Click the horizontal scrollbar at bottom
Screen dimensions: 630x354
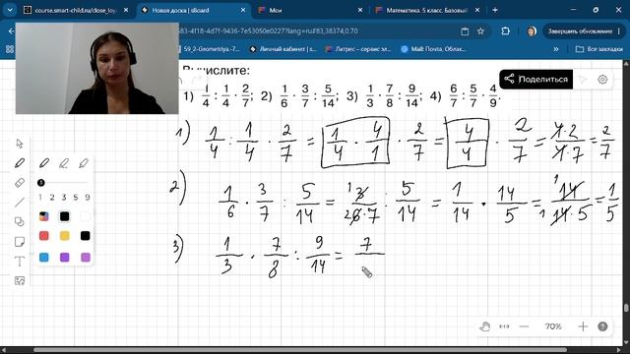coord(300,350)
